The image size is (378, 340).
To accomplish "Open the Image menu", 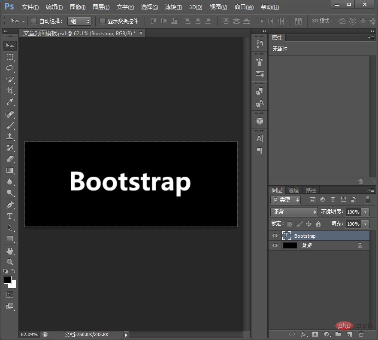I will tap(78, 7).
